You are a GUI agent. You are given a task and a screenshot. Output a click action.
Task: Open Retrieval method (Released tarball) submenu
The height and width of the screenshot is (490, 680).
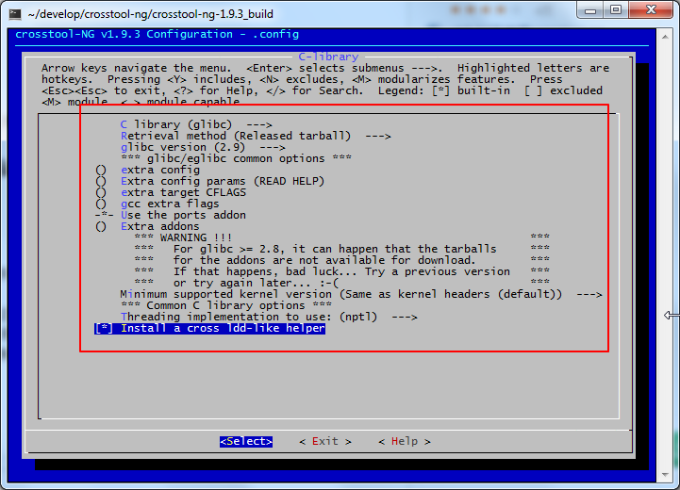pyautogui.click(x=256, y=136)
